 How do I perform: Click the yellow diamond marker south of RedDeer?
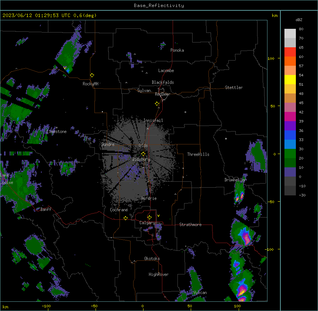[157, 104]
